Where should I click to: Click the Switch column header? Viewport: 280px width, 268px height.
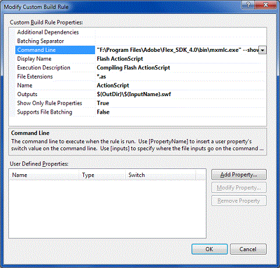pyautogui.click(x=161, y=175)
